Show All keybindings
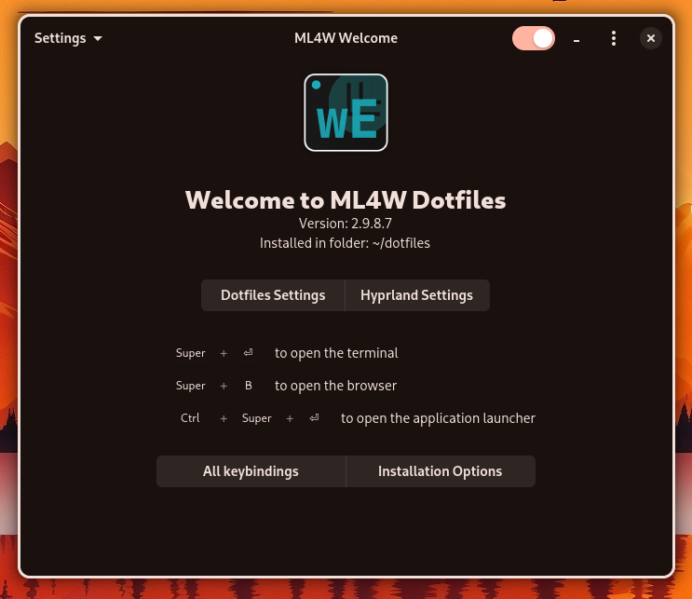The width and height of the screenshot is (692, 599). 251,471
